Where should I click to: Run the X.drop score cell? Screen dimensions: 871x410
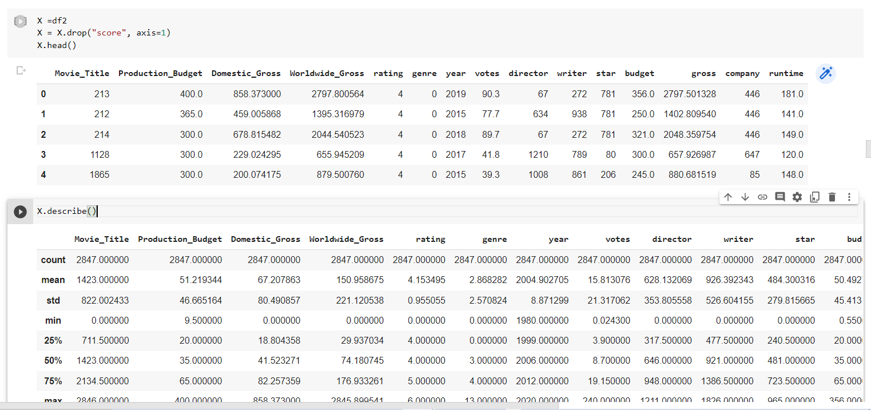click(x=20, y=22)
